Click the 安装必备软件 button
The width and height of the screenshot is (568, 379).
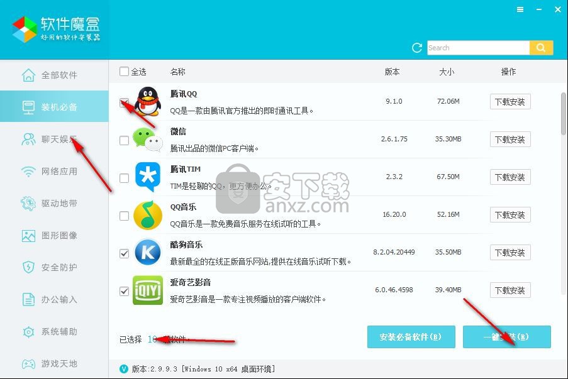pos(411,337)
